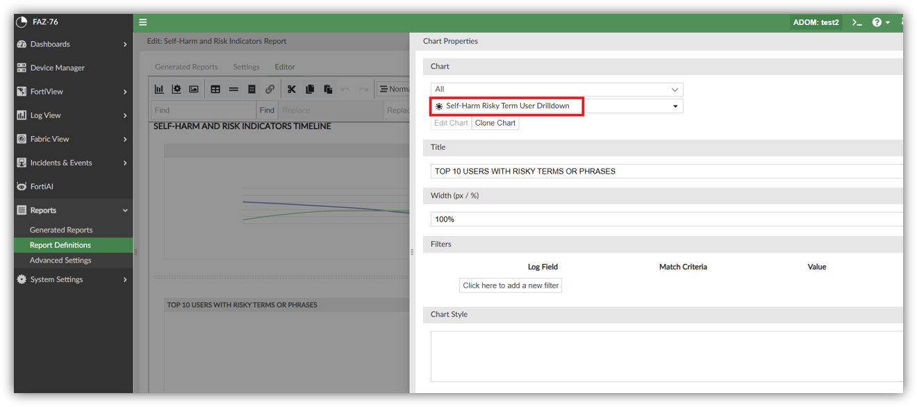Screen dimensions: 917x407
Task: Open the All chart category dropdown
Action: pyautogui.click(x=556, y=89)
